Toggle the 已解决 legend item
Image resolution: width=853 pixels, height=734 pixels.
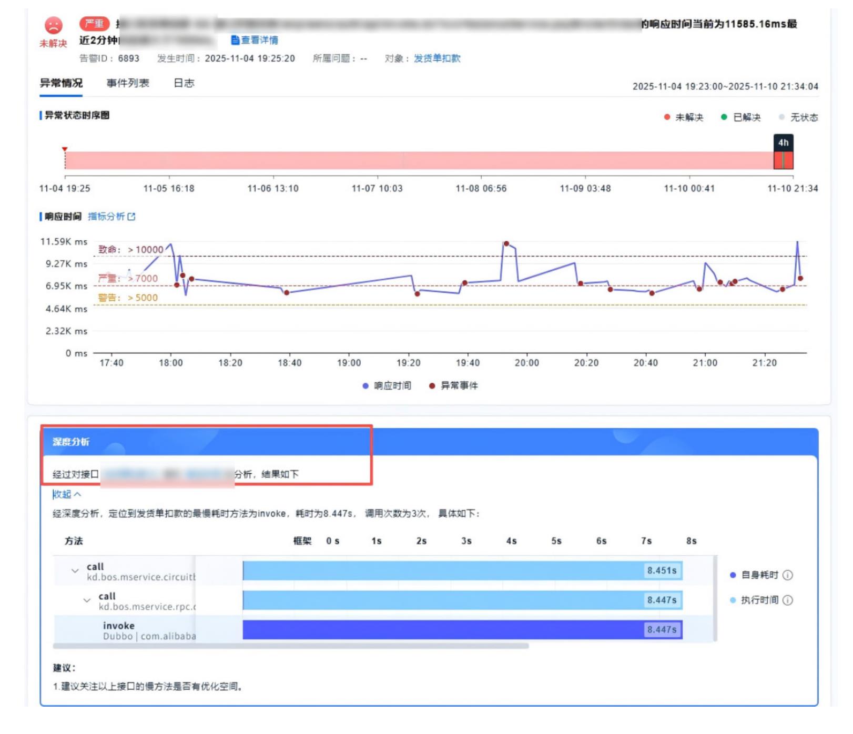[740, 117]
